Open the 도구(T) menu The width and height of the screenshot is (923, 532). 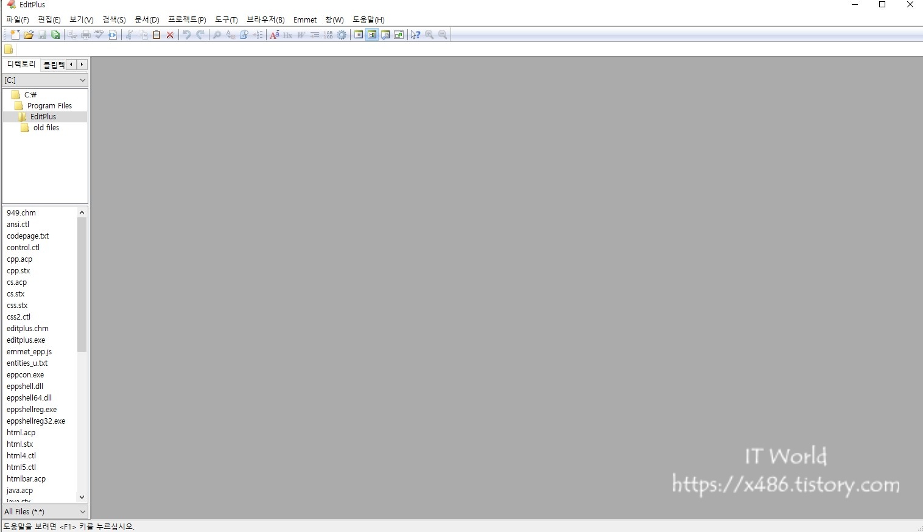click(226, 19)
